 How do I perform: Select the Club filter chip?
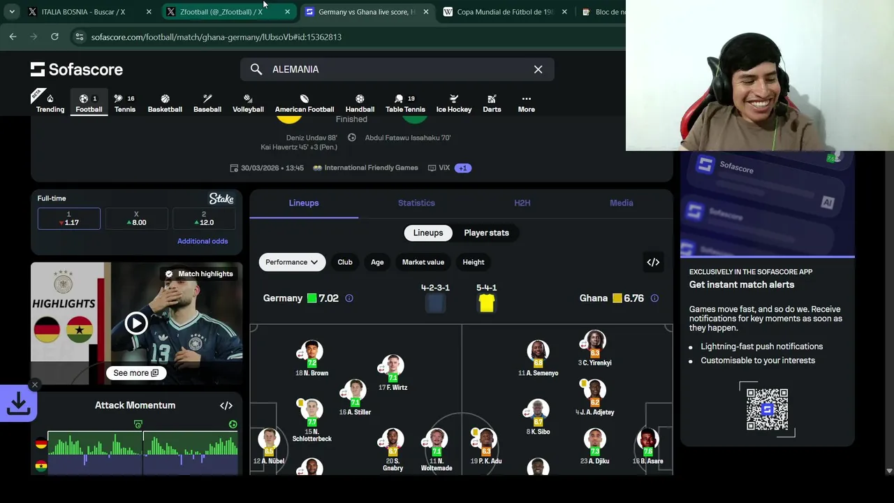345,262
